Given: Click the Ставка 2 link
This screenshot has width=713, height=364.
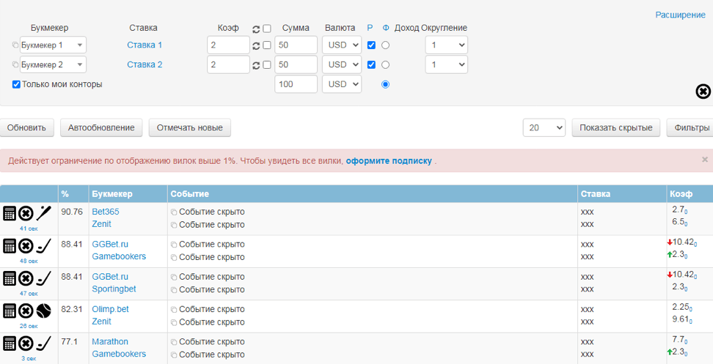Looking at the screenshot, I should [x=145, y=64].
